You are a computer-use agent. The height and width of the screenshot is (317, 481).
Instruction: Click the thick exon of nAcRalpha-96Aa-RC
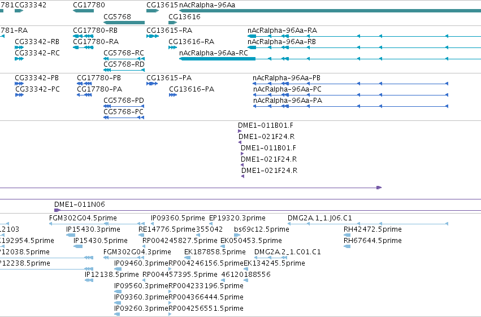(217, 59)
